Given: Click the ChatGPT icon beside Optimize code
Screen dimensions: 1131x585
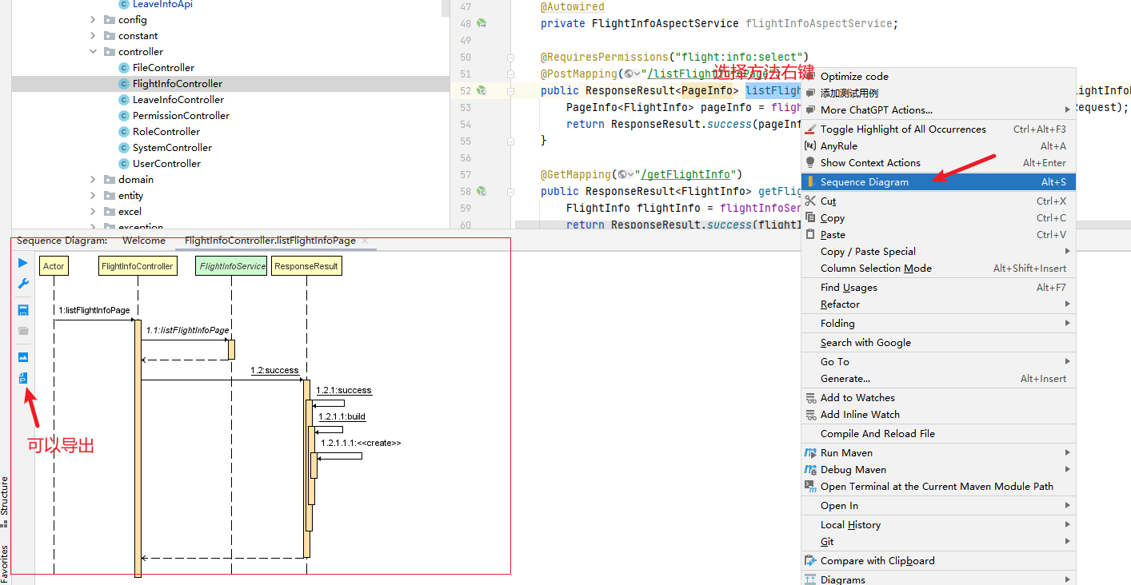Looking at the screenshot, I should [x=810, y=77].
